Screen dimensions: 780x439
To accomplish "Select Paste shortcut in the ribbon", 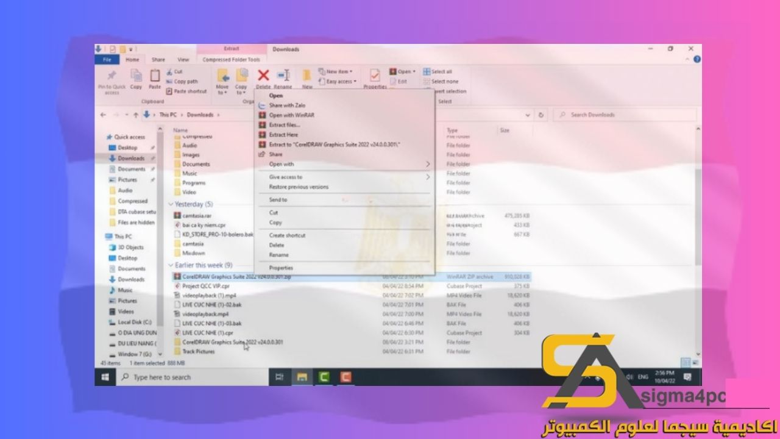I will coord(186,91).
